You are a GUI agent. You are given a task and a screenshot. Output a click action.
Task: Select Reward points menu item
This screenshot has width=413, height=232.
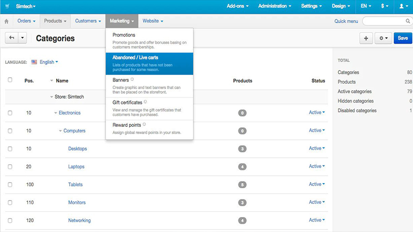(149, 128)
